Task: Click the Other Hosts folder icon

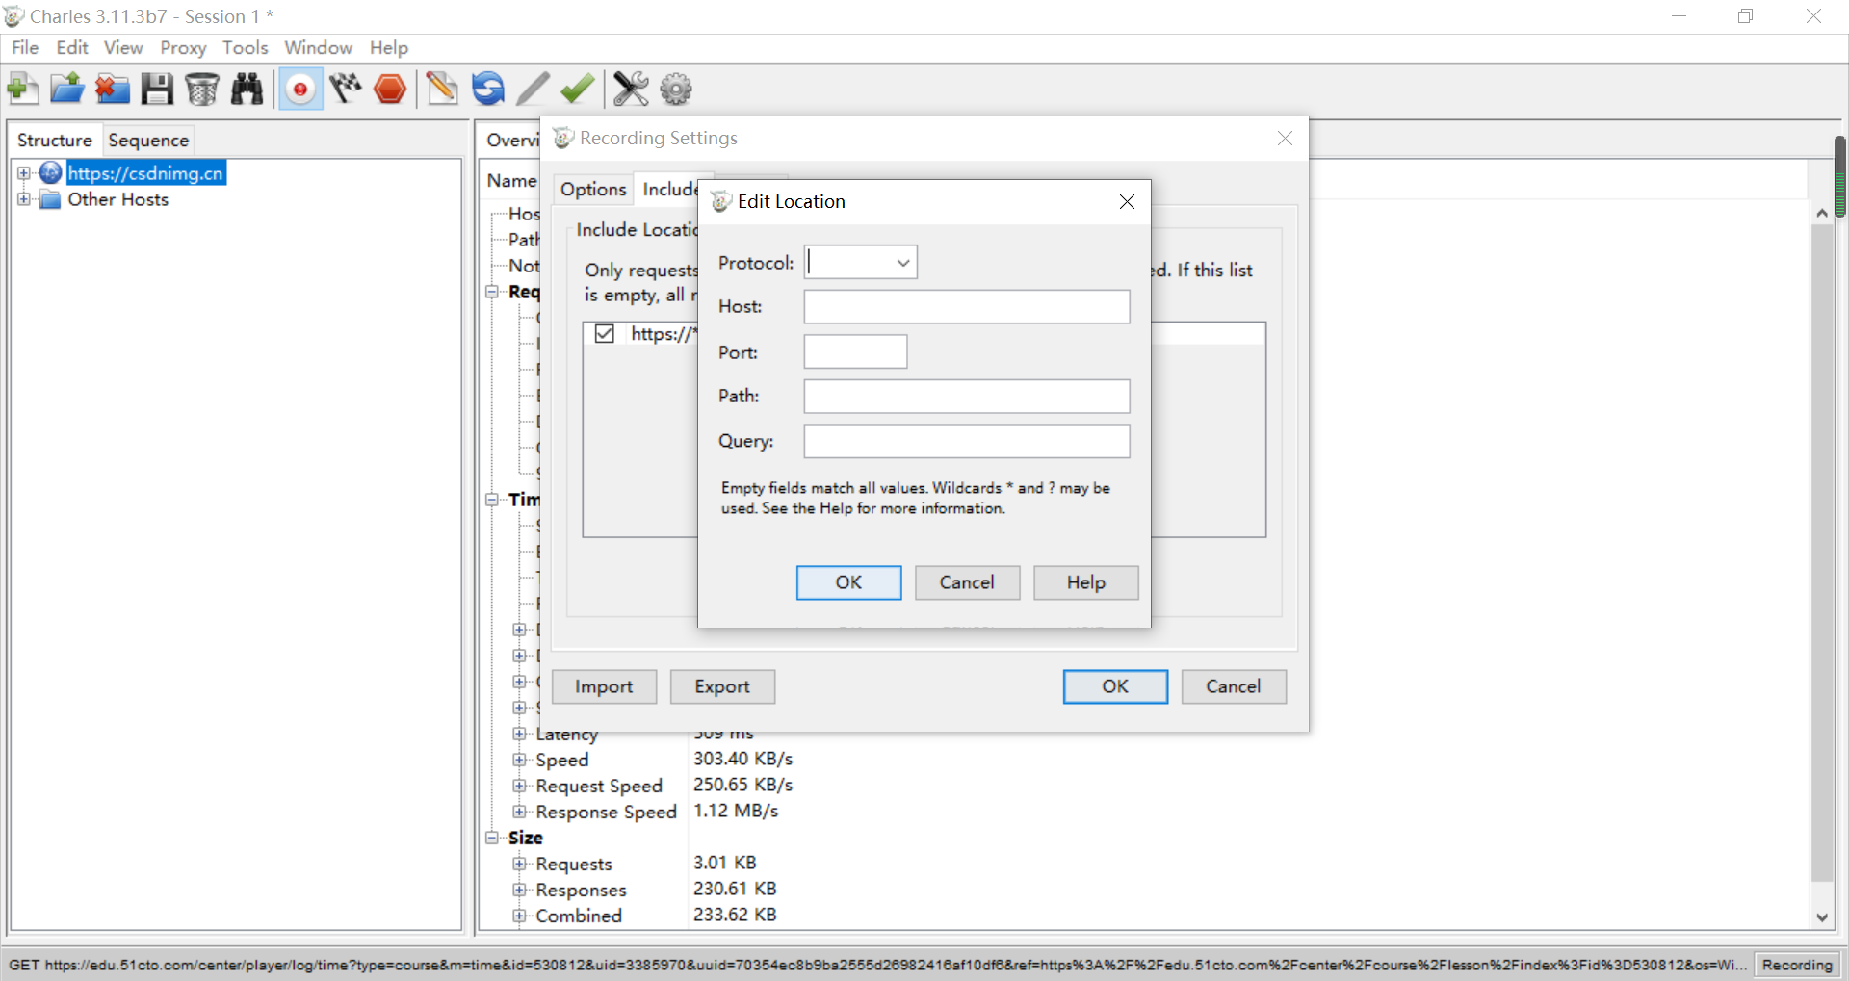Action: coord(51,199)
